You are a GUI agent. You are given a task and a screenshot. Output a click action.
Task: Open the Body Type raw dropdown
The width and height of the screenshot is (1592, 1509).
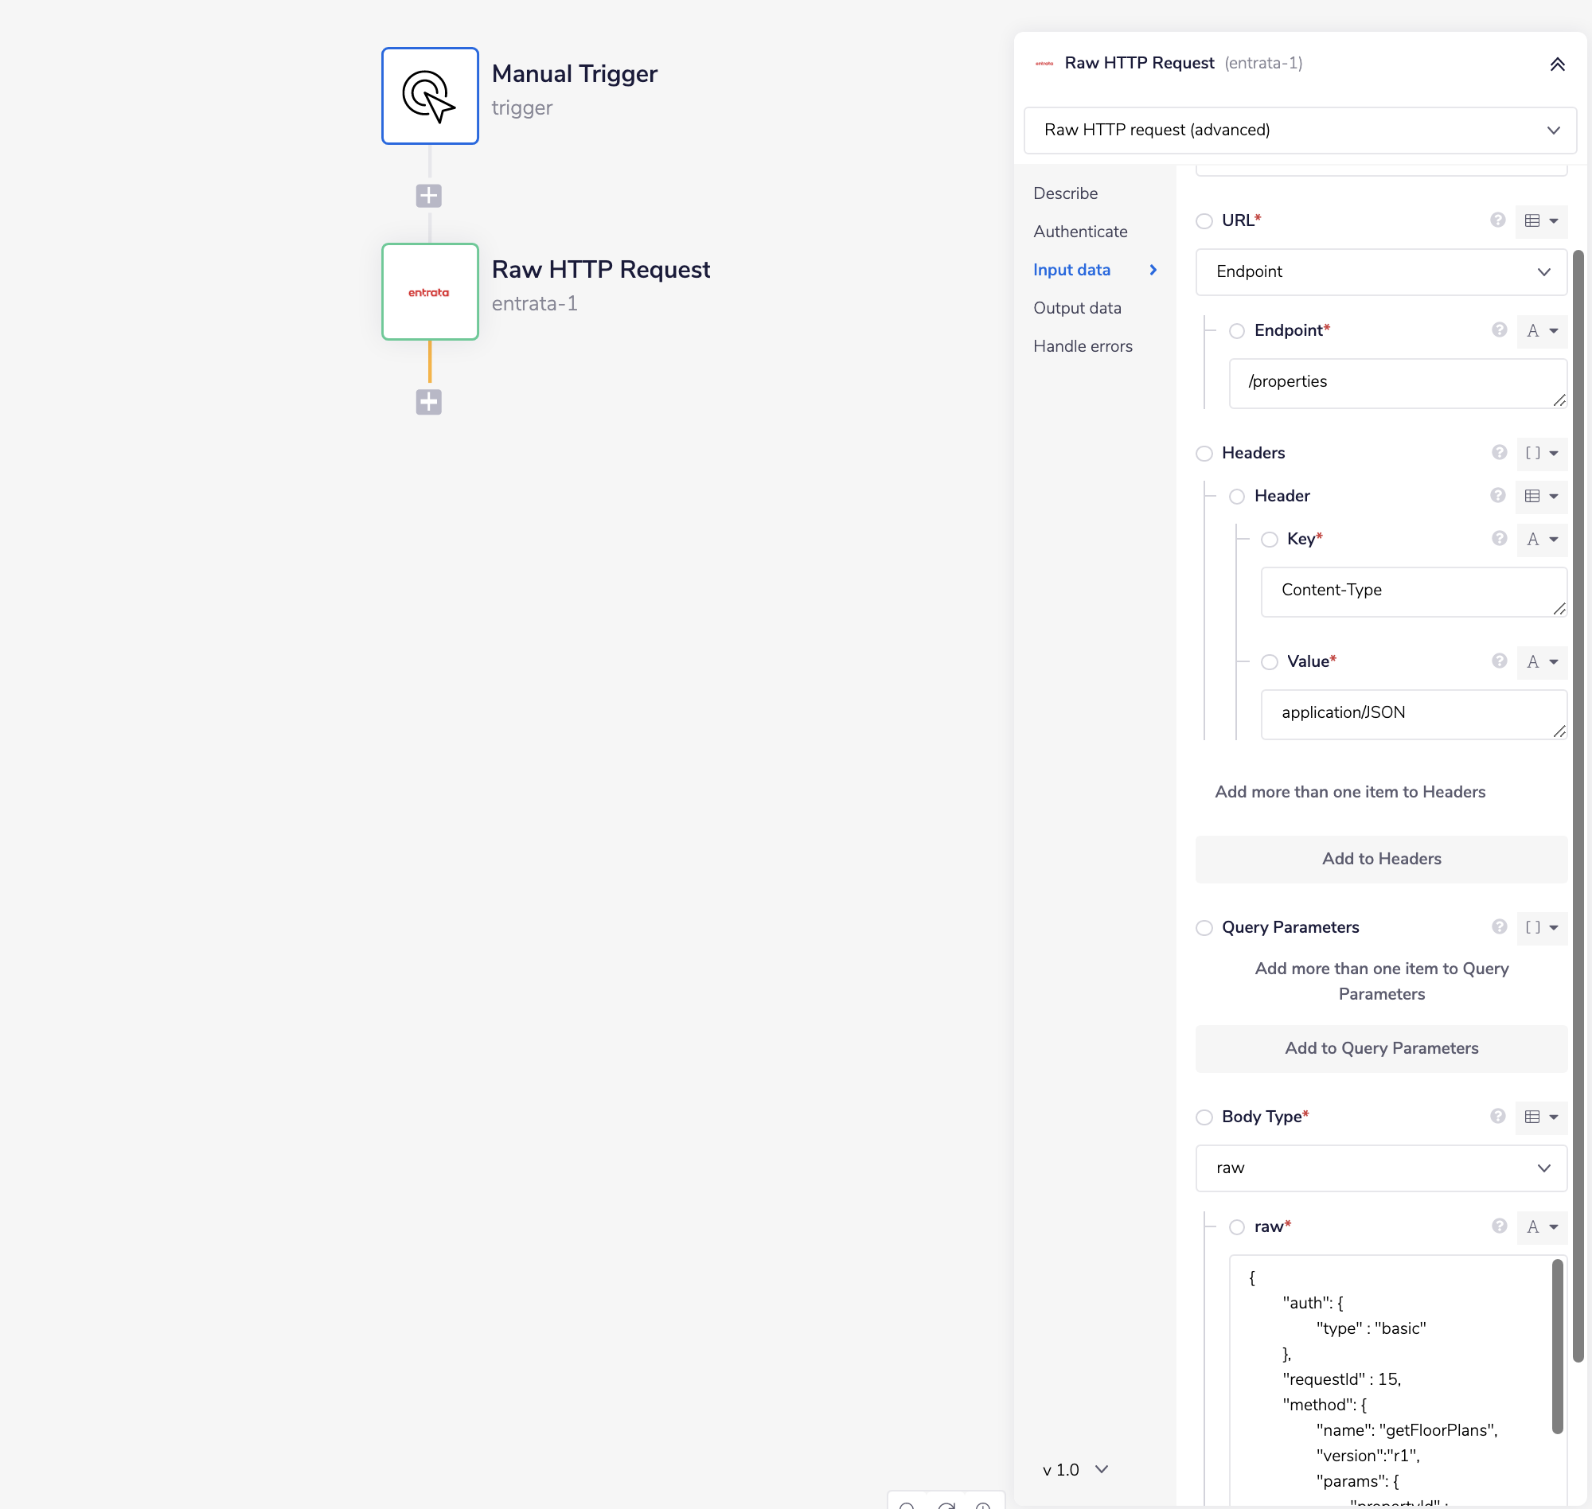point(1380,1168)
